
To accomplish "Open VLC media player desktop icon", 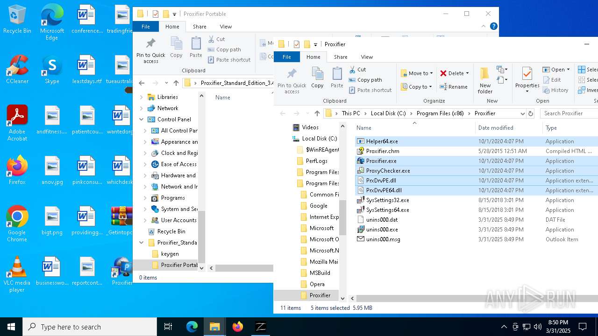I will (17, 274).
